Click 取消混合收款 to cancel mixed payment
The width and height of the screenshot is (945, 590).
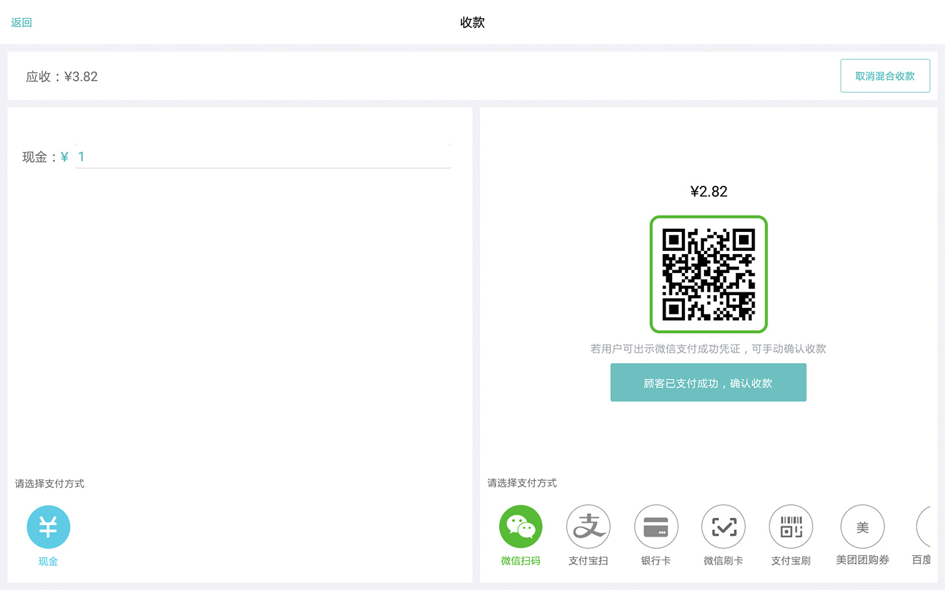[885, 76]
